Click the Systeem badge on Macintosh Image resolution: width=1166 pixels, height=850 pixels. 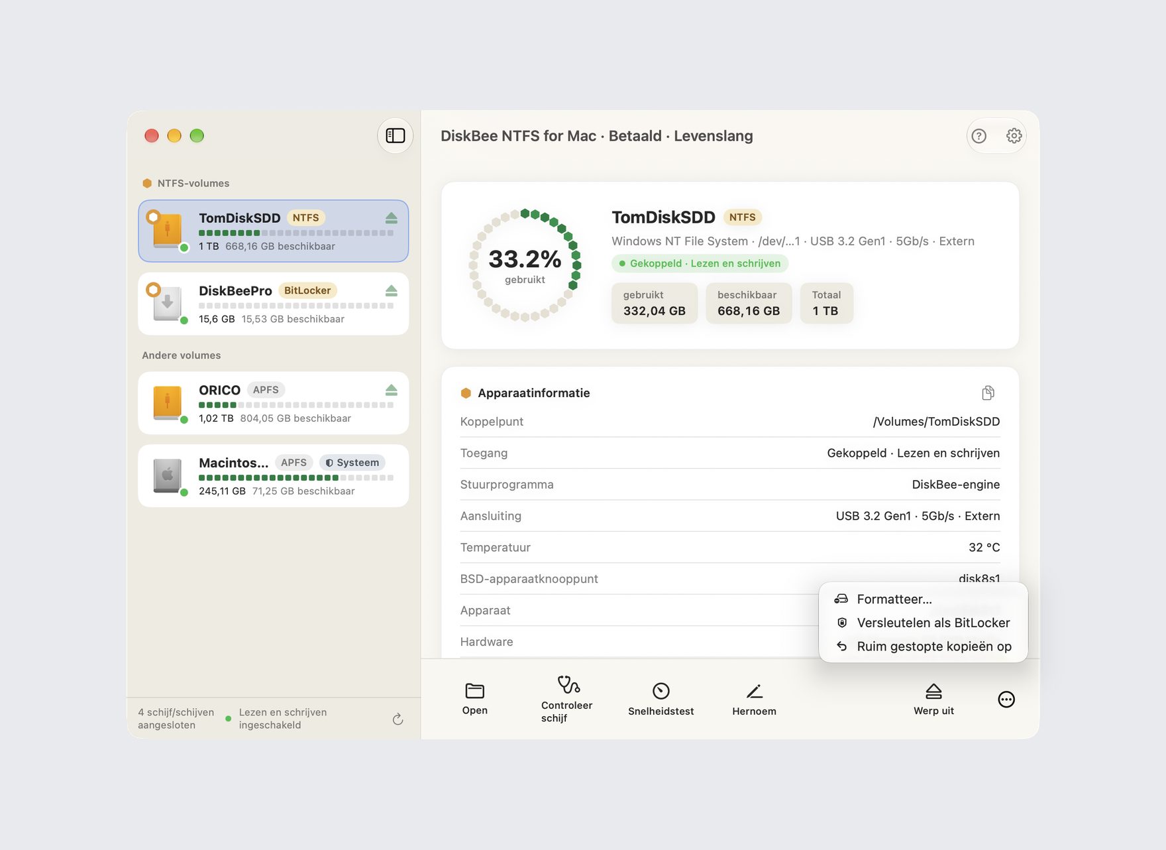[352, 463]
